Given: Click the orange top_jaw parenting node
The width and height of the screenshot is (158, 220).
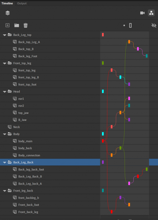Looking at the screenshot, I should click(120, 113).
